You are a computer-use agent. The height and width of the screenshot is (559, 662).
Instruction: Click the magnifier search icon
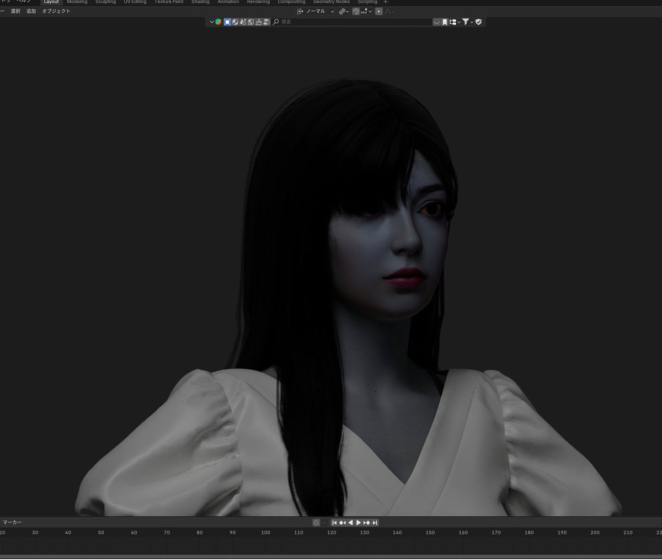276,22
